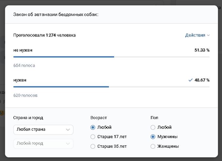The image size is (222, 161).
Task: Click the checkmark icon beside 48.67 %
Action: pyautogui.click(x=191, y=80)
